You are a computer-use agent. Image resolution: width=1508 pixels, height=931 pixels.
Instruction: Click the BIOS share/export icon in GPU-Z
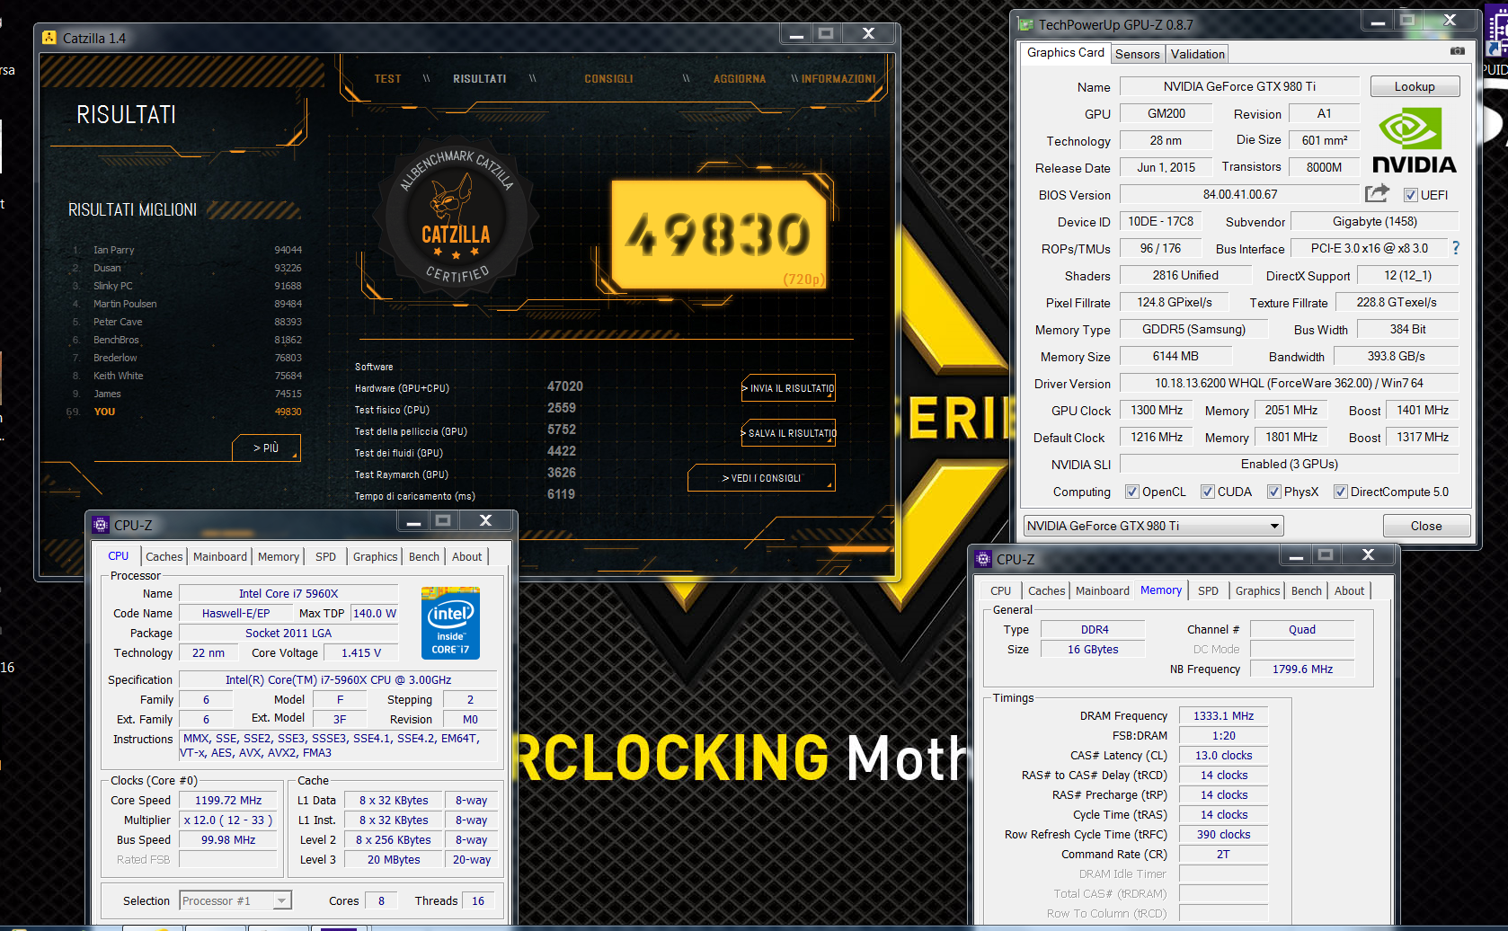click(x=1377, y=193)
